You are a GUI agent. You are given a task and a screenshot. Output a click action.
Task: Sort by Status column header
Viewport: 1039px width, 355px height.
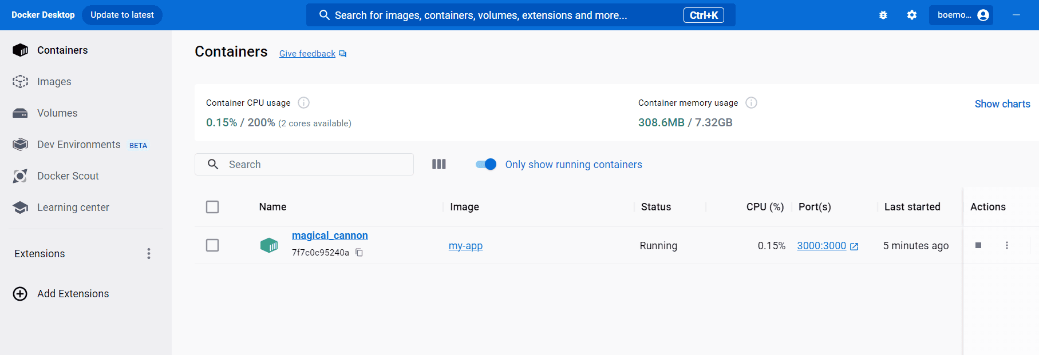pos(656,207)
